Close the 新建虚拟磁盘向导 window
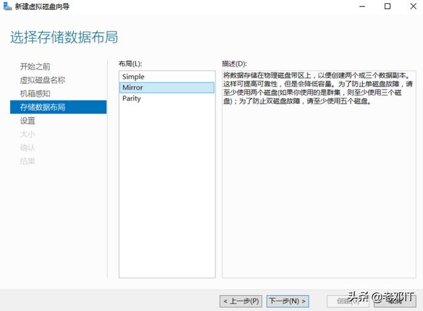 click(x=413, y=6)
